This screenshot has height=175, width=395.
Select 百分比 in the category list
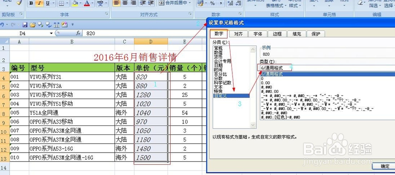pos(220,74)
